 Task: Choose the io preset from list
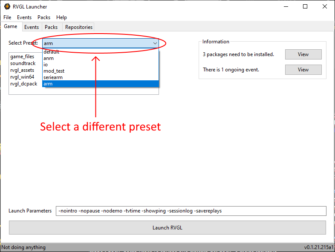point(101,65)
